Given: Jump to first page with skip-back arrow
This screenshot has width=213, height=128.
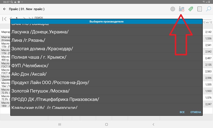Looking at the screenshot, I should (x=4, y=19).
